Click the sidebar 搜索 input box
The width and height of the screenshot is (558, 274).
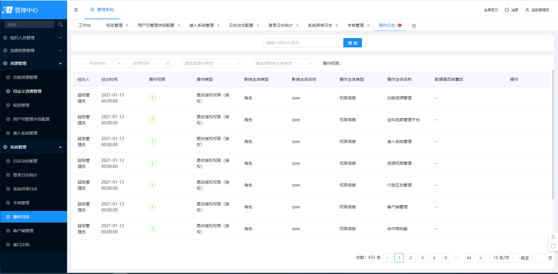coord(29,25)
